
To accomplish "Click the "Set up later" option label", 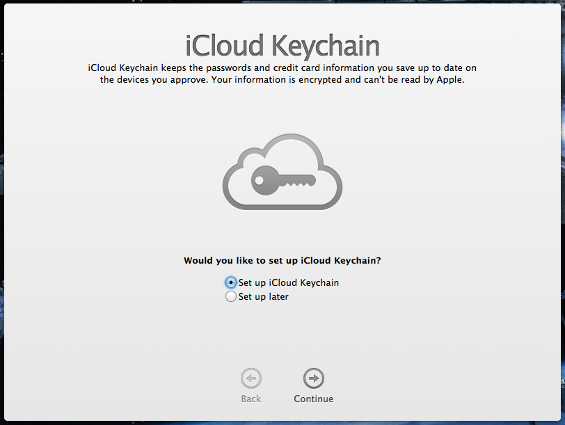I will click(x=263, y=296).
